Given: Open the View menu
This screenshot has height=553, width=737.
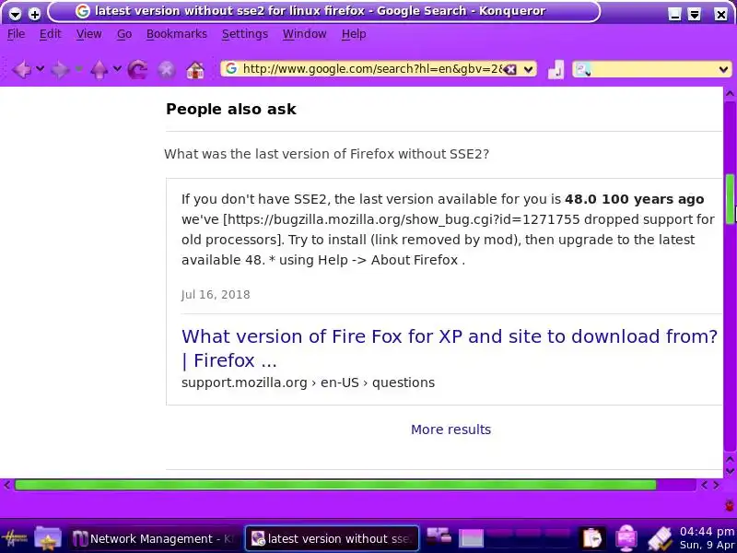Looking at the screenshot, I should point(88,34).
